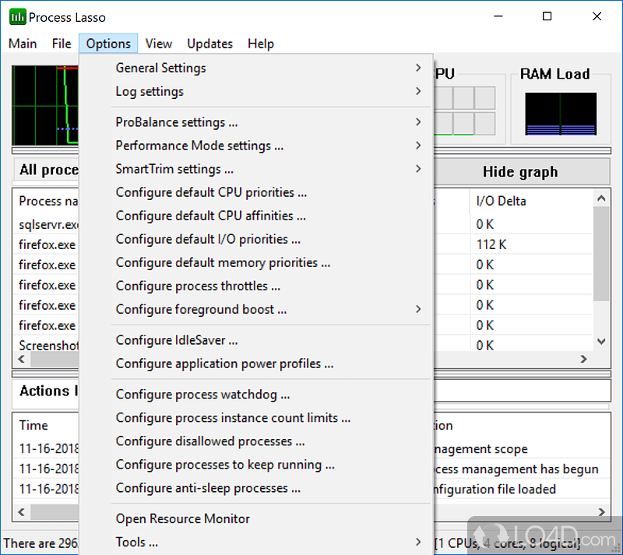
Task: Expand the Tools submenu
Action: [x=137, y=542]
